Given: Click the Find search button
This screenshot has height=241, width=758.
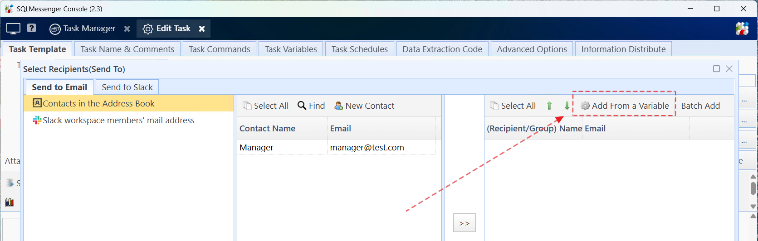Looking at the screenshot, I should click(311, 106).
